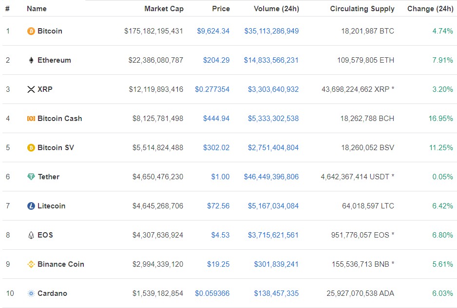Screen dimensions: 457x308
Task: Select Bitcoin Cash 16.95% change value
Action: [x=440, y=119]
